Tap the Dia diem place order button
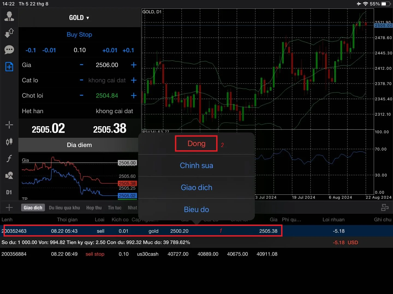This screenshot has height=294, width=393. 79,145
